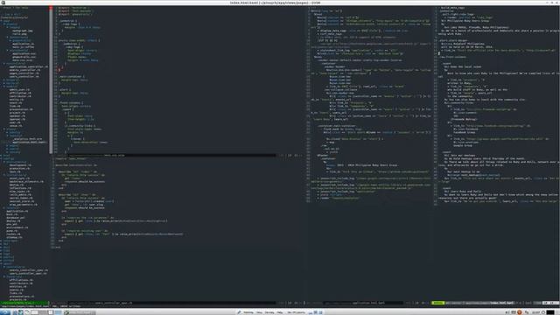Open database.yml in the config folder

(16, 218)
